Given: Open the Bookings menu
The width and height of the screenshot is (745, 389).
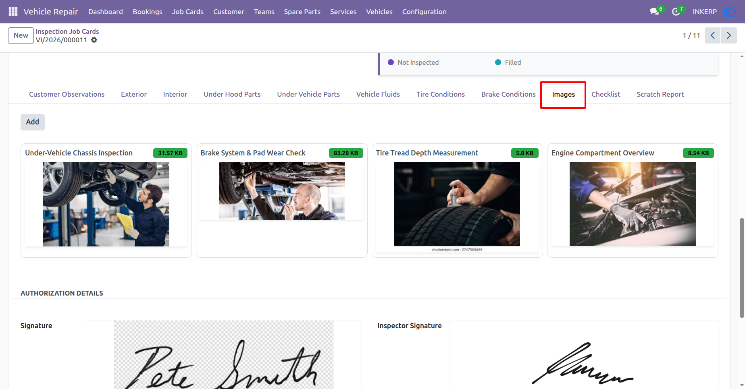Looking at the screenshot, I should (148, 12).
